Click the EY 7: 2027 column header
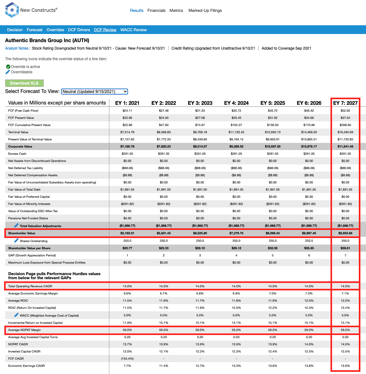366x374 pixels. pos(345,103)
